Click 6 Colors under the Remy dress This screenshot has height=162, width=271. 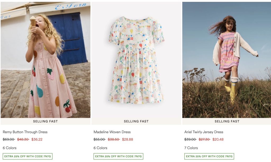[10, 148]
